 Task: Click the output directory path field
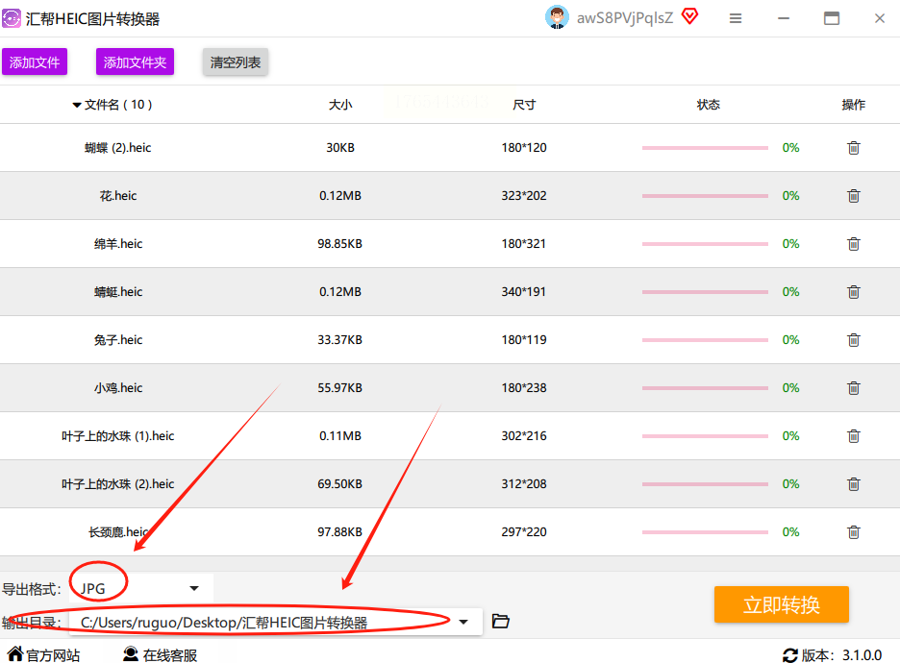tap(276, 623)
